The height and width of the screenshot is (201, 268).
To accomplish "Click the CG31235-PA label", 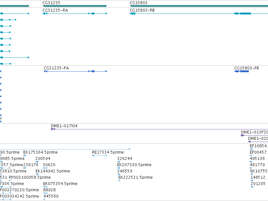I will tap(56, 68).
